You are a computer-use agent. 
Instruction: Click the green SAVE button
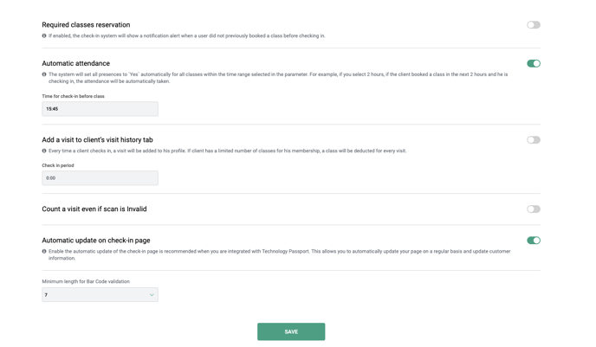(x=291, y=331)
